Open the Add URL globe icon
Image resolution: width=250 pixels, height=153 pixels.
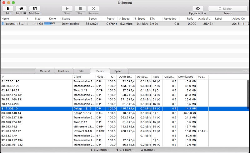pyautogui.click(x=21, y=9)
